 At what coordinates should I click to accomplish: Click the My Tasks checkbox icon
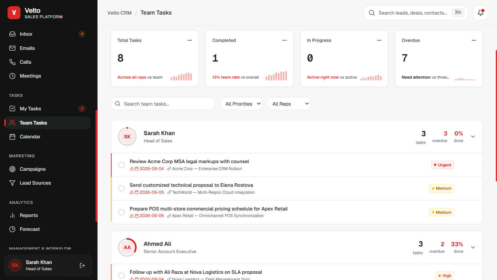12,109
